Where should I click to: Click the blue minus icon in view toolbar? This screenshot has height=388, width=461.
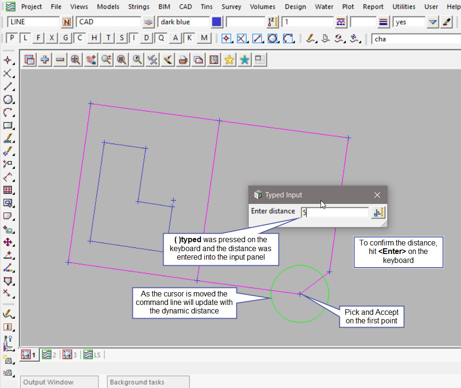pos(60,59)
